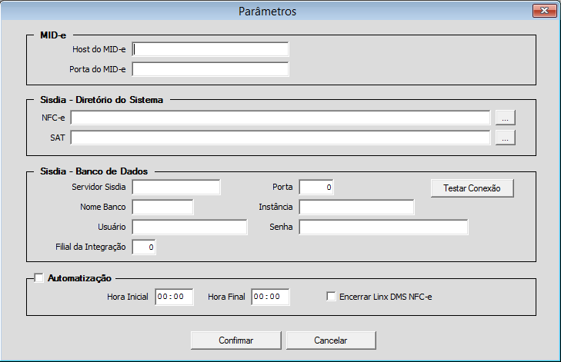This screenshot has height=362, width=561.
Task: Cancel the dialog with Cancelar
Action: click(331, 340)
